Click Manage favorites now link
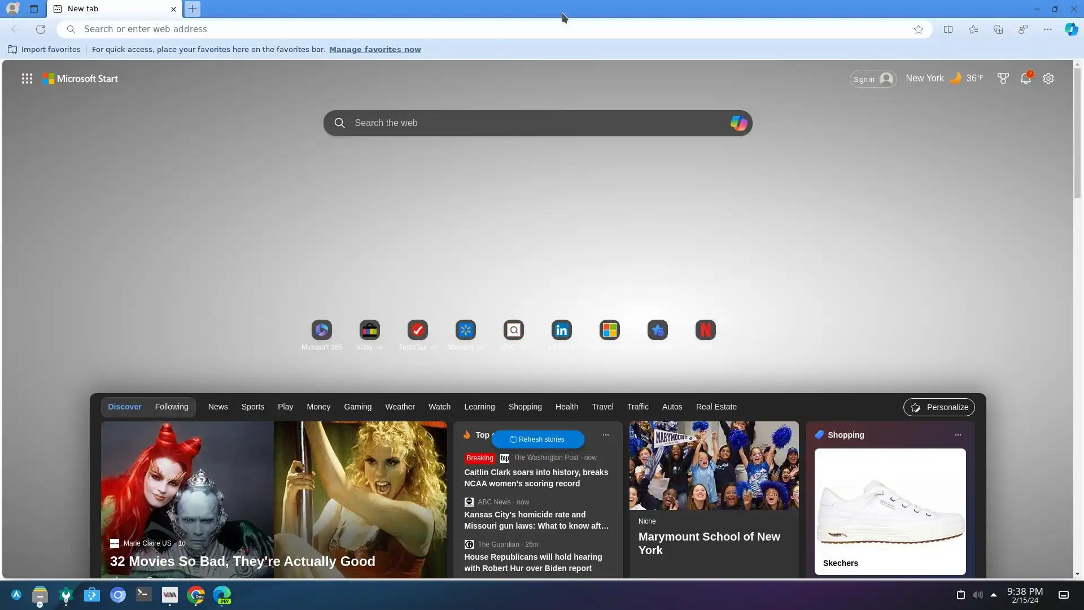The height and width of the screenshot is (610, 1084). click(375, 49)
